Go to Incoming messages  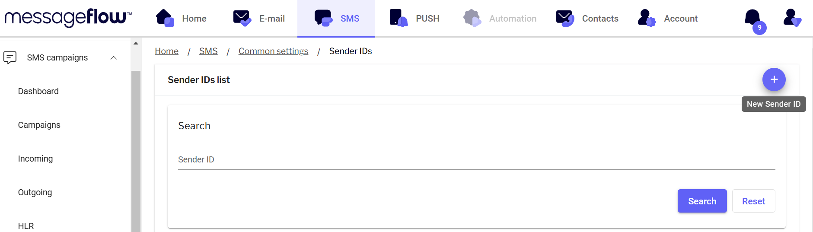(35, 159)
